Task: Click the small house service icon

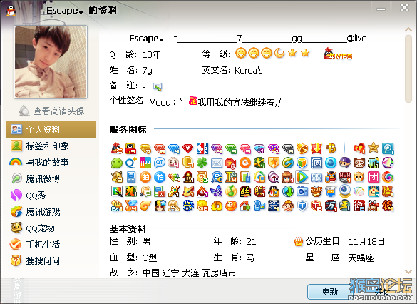Action: point(245,206)
